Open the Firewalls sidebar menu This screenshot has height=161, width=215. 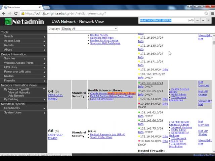[x=24, y=80]
